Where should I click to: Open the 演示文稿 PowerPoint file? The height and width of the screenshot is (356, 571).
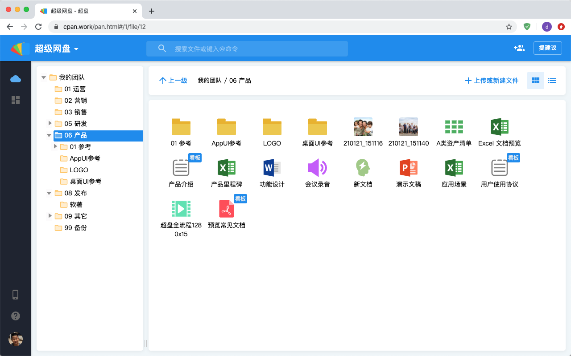(x=408, y=168)
